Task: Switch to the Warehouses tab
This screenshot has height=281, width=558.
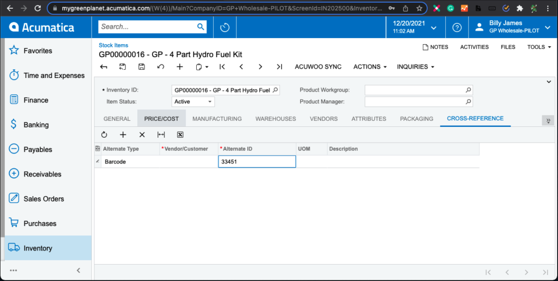Action: tap(276, 119)
